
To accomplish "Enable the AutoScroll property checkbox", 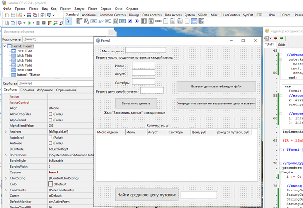I will coord(50,137).
